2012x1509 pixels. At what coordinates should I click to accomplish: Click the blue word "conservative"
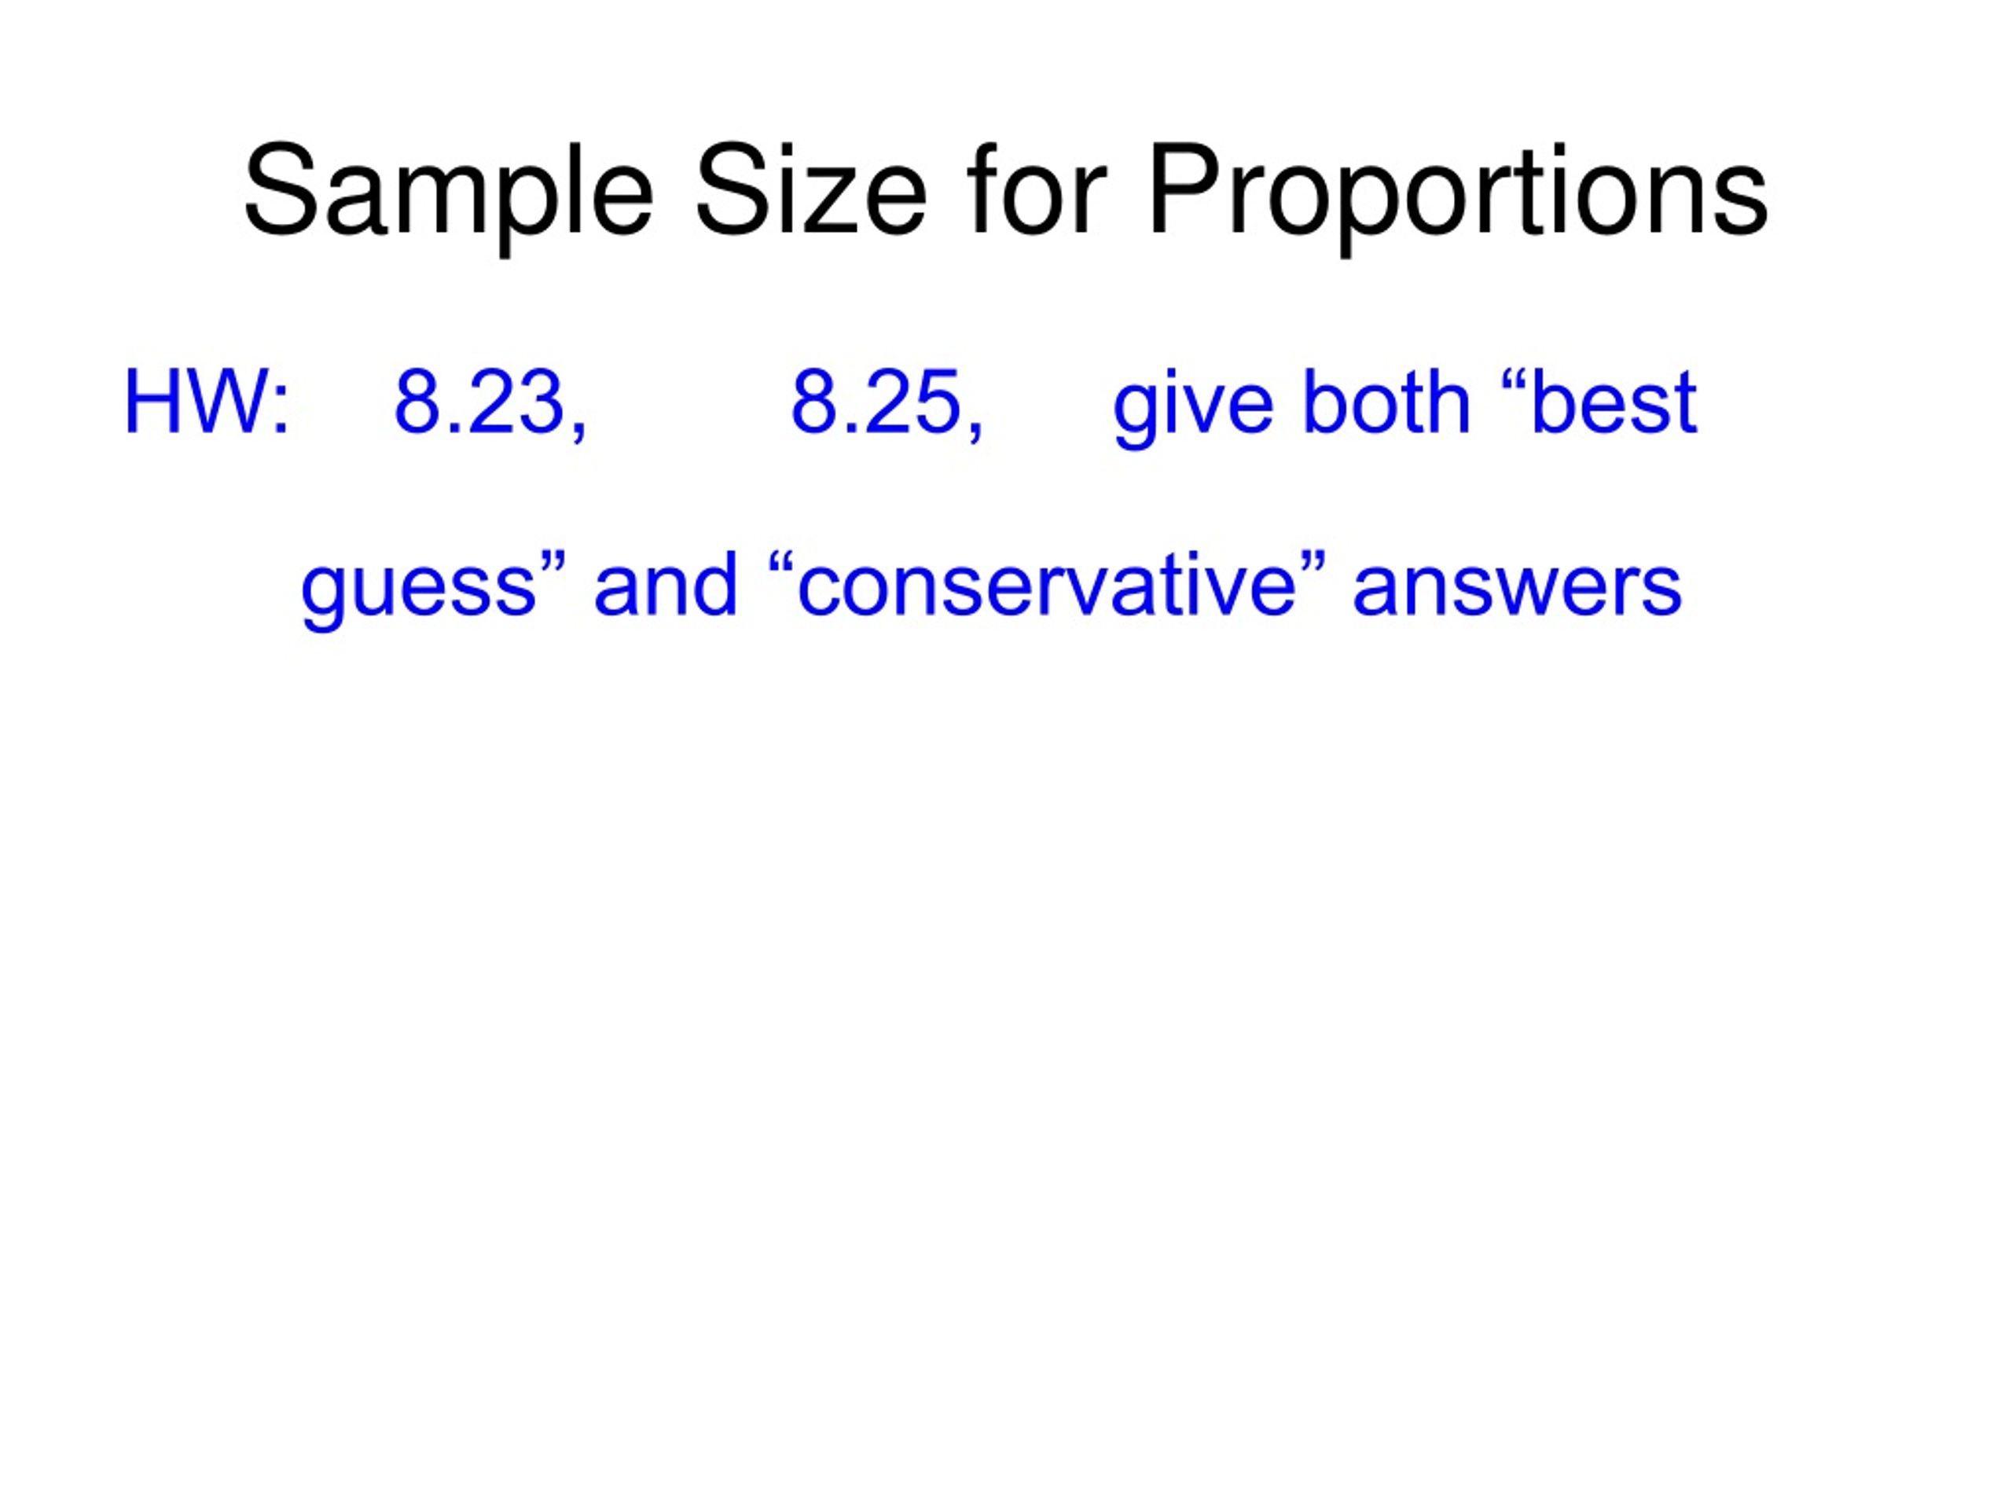pyautogui.click(x=1046, y=584)
